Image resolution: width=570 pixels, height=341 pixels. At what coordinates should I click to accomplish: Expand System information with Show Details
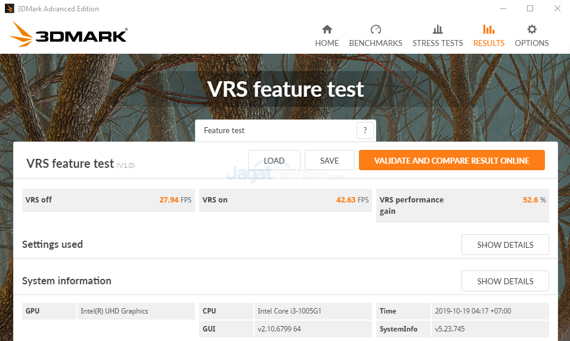click(505, 281)
